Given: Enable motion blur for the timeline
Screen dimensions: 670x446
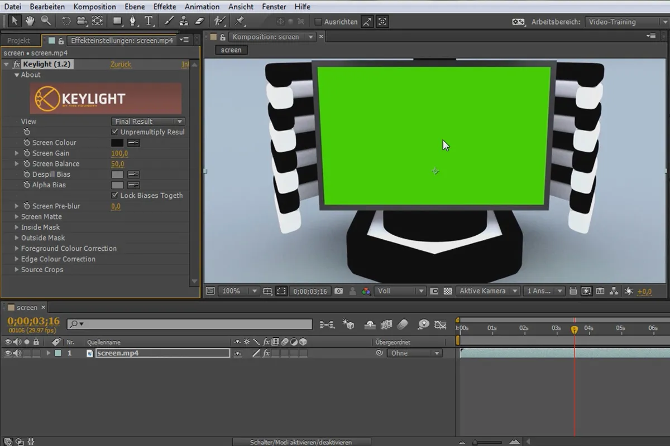Looking at the screenshot, I should (x=403, y=324).
